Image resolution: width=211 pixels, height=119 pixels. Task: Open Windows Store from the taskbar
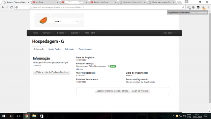(42, 116)
